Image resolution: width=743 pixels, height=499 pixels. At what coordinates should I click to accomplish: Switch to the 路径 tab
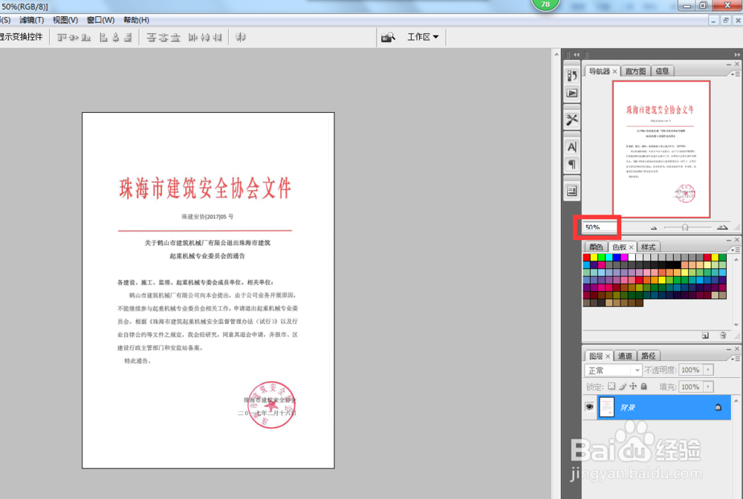click(x=648, y=356)
